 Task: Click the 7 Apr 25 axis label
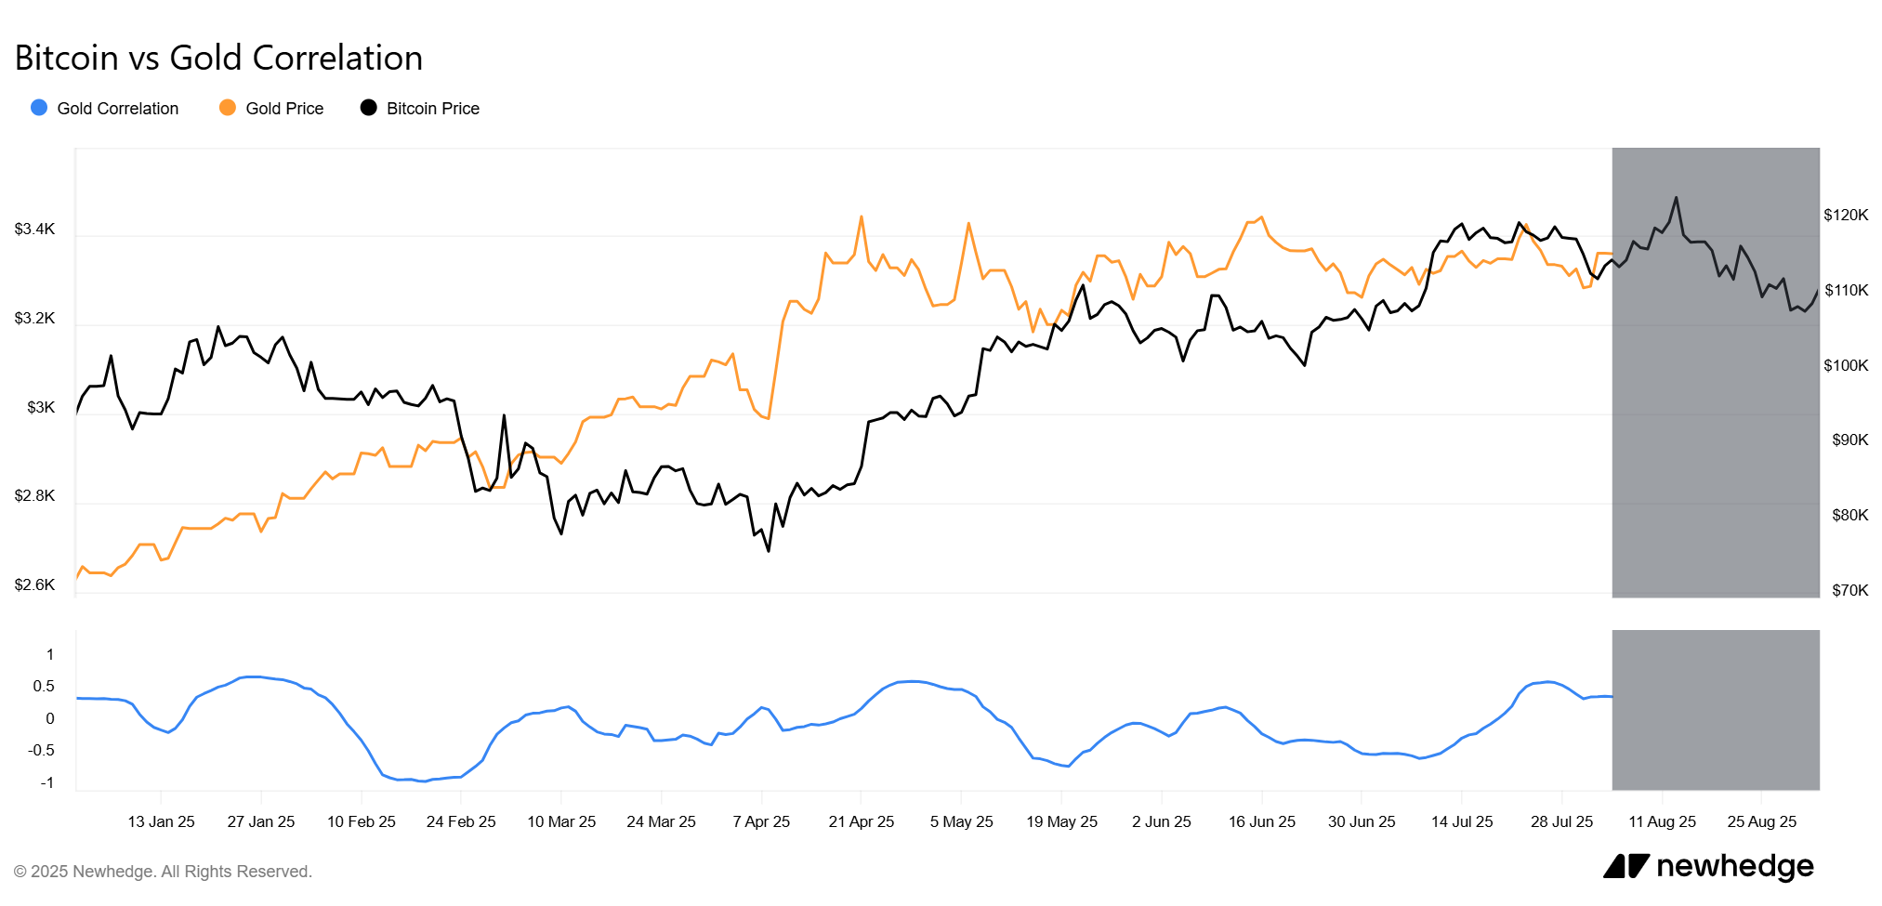click(x=761, y=821)
